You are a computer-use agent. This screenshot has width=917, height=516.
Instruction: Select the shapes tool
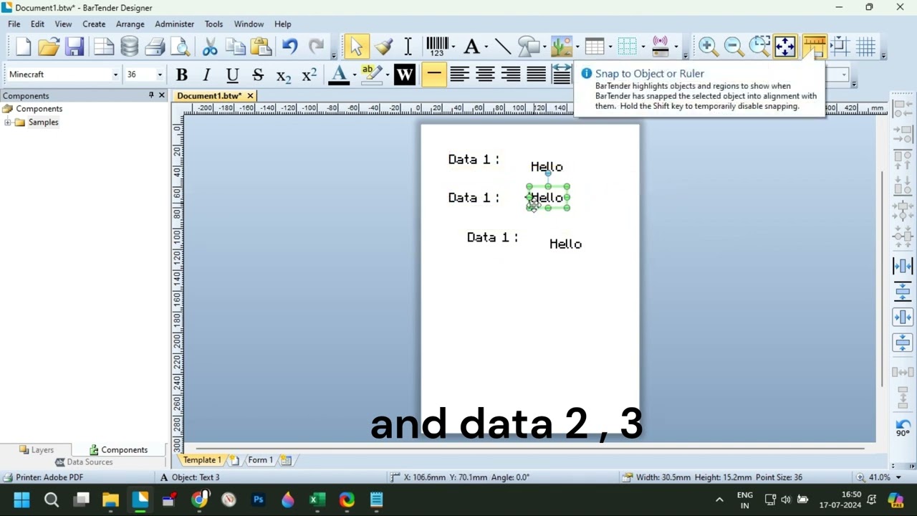click(528, 47)
